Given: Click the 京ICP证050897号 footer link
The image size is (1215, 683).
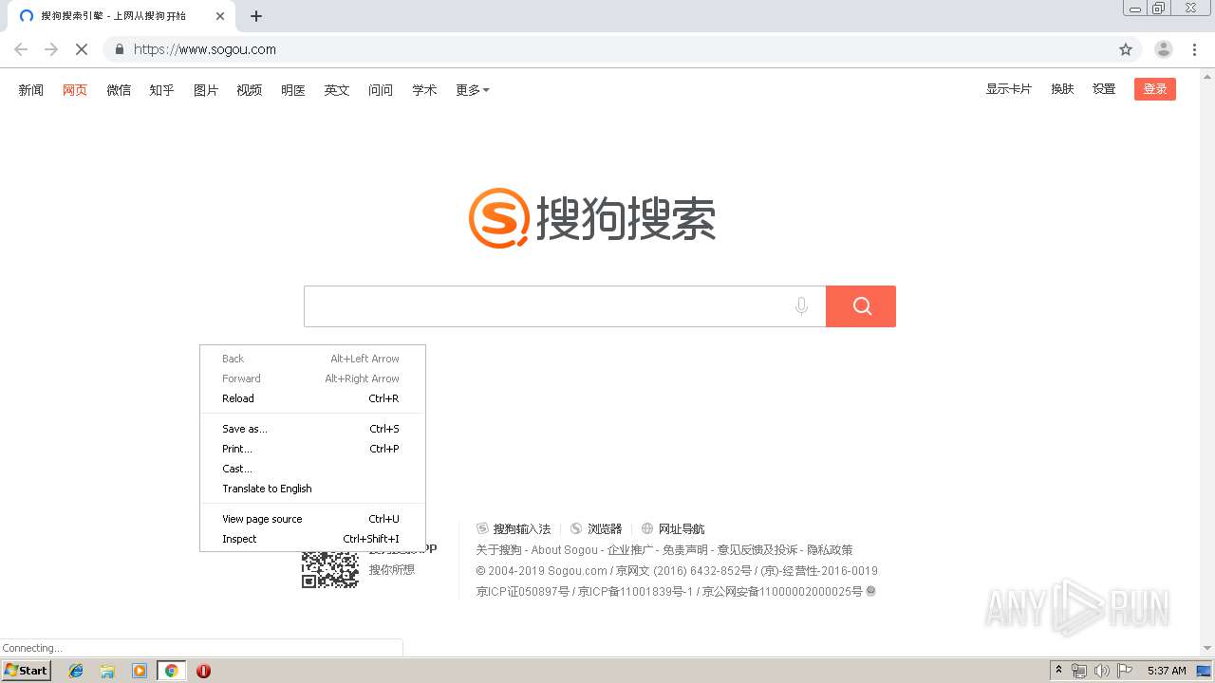Looking at the screenshot, I should coord(523,592).
